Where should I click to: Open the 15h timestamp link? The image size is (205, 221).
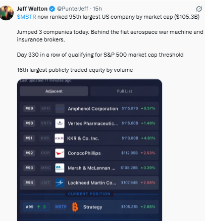(97, 9)
